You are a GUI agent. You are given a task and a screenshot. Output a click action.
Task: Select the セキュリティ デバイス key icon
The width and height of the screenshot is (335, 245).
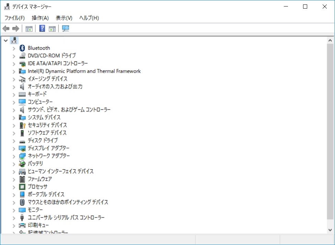click(x=22, y=125)
